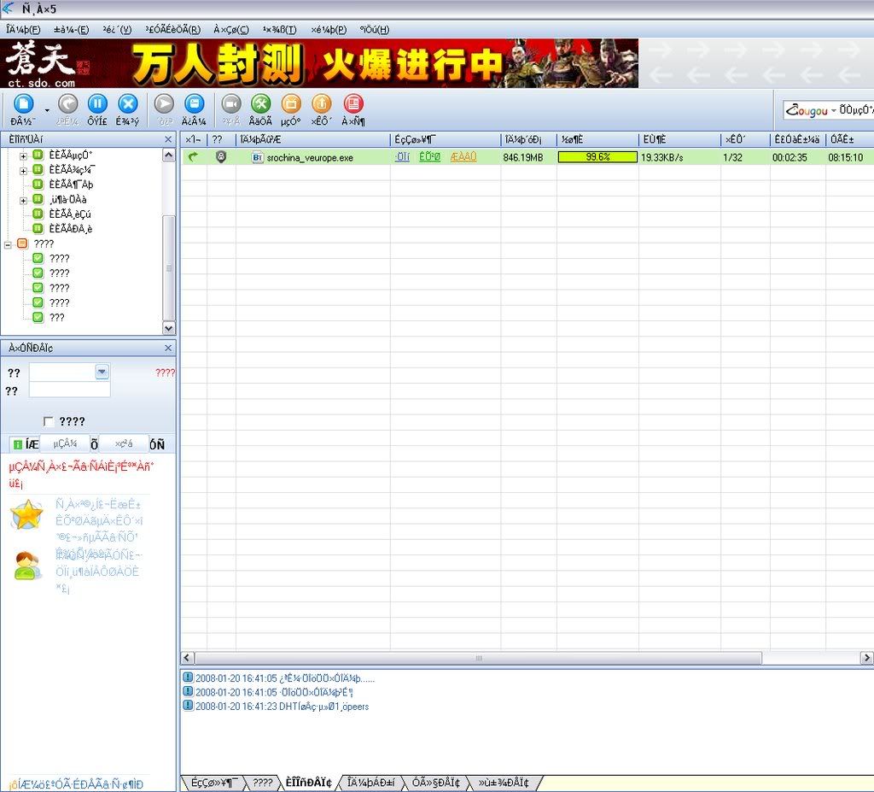Click the red ???? link beside login

coord(165,373)
